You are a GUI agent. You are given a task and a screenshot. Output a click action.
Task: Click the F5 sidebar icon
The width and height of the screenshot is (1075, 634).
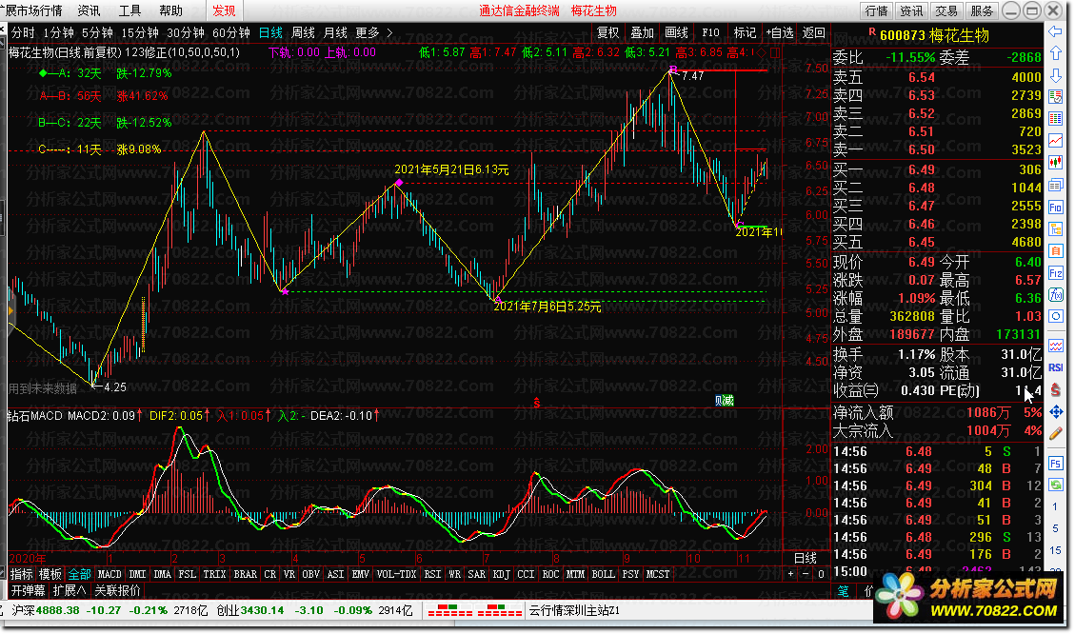pyautogui.click(x=1055, y=464)
